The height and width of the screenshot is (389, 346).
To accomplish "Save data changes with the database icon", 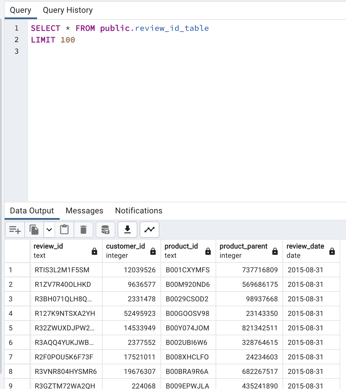I will pos(105,229).
